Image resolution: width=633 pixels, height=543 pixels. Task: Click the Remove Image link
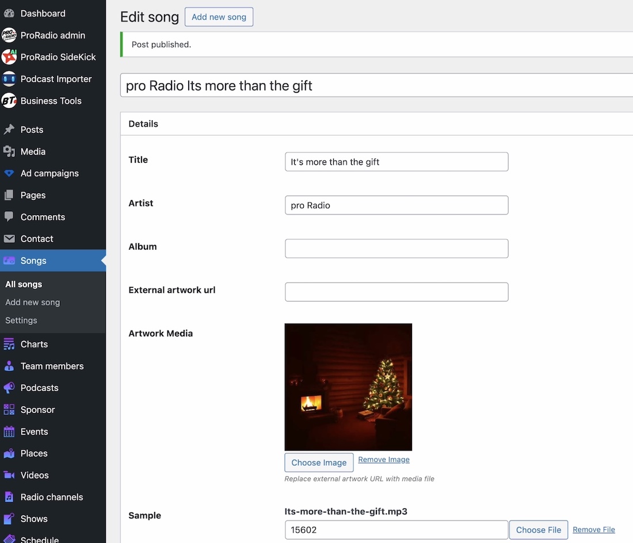click(384, 460)
